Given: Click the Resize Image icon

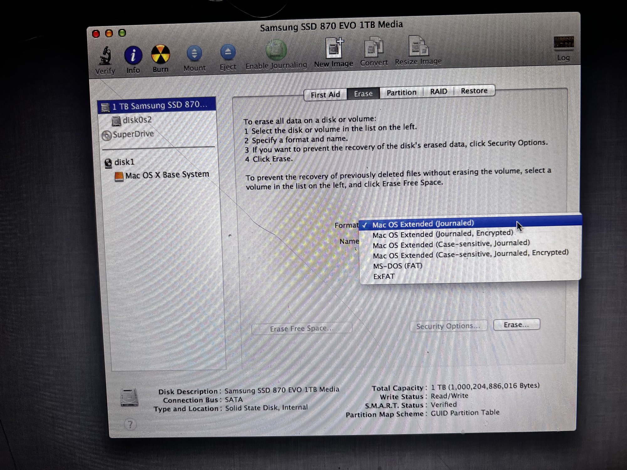Looking at the screenshot, I should coord(418,47).
